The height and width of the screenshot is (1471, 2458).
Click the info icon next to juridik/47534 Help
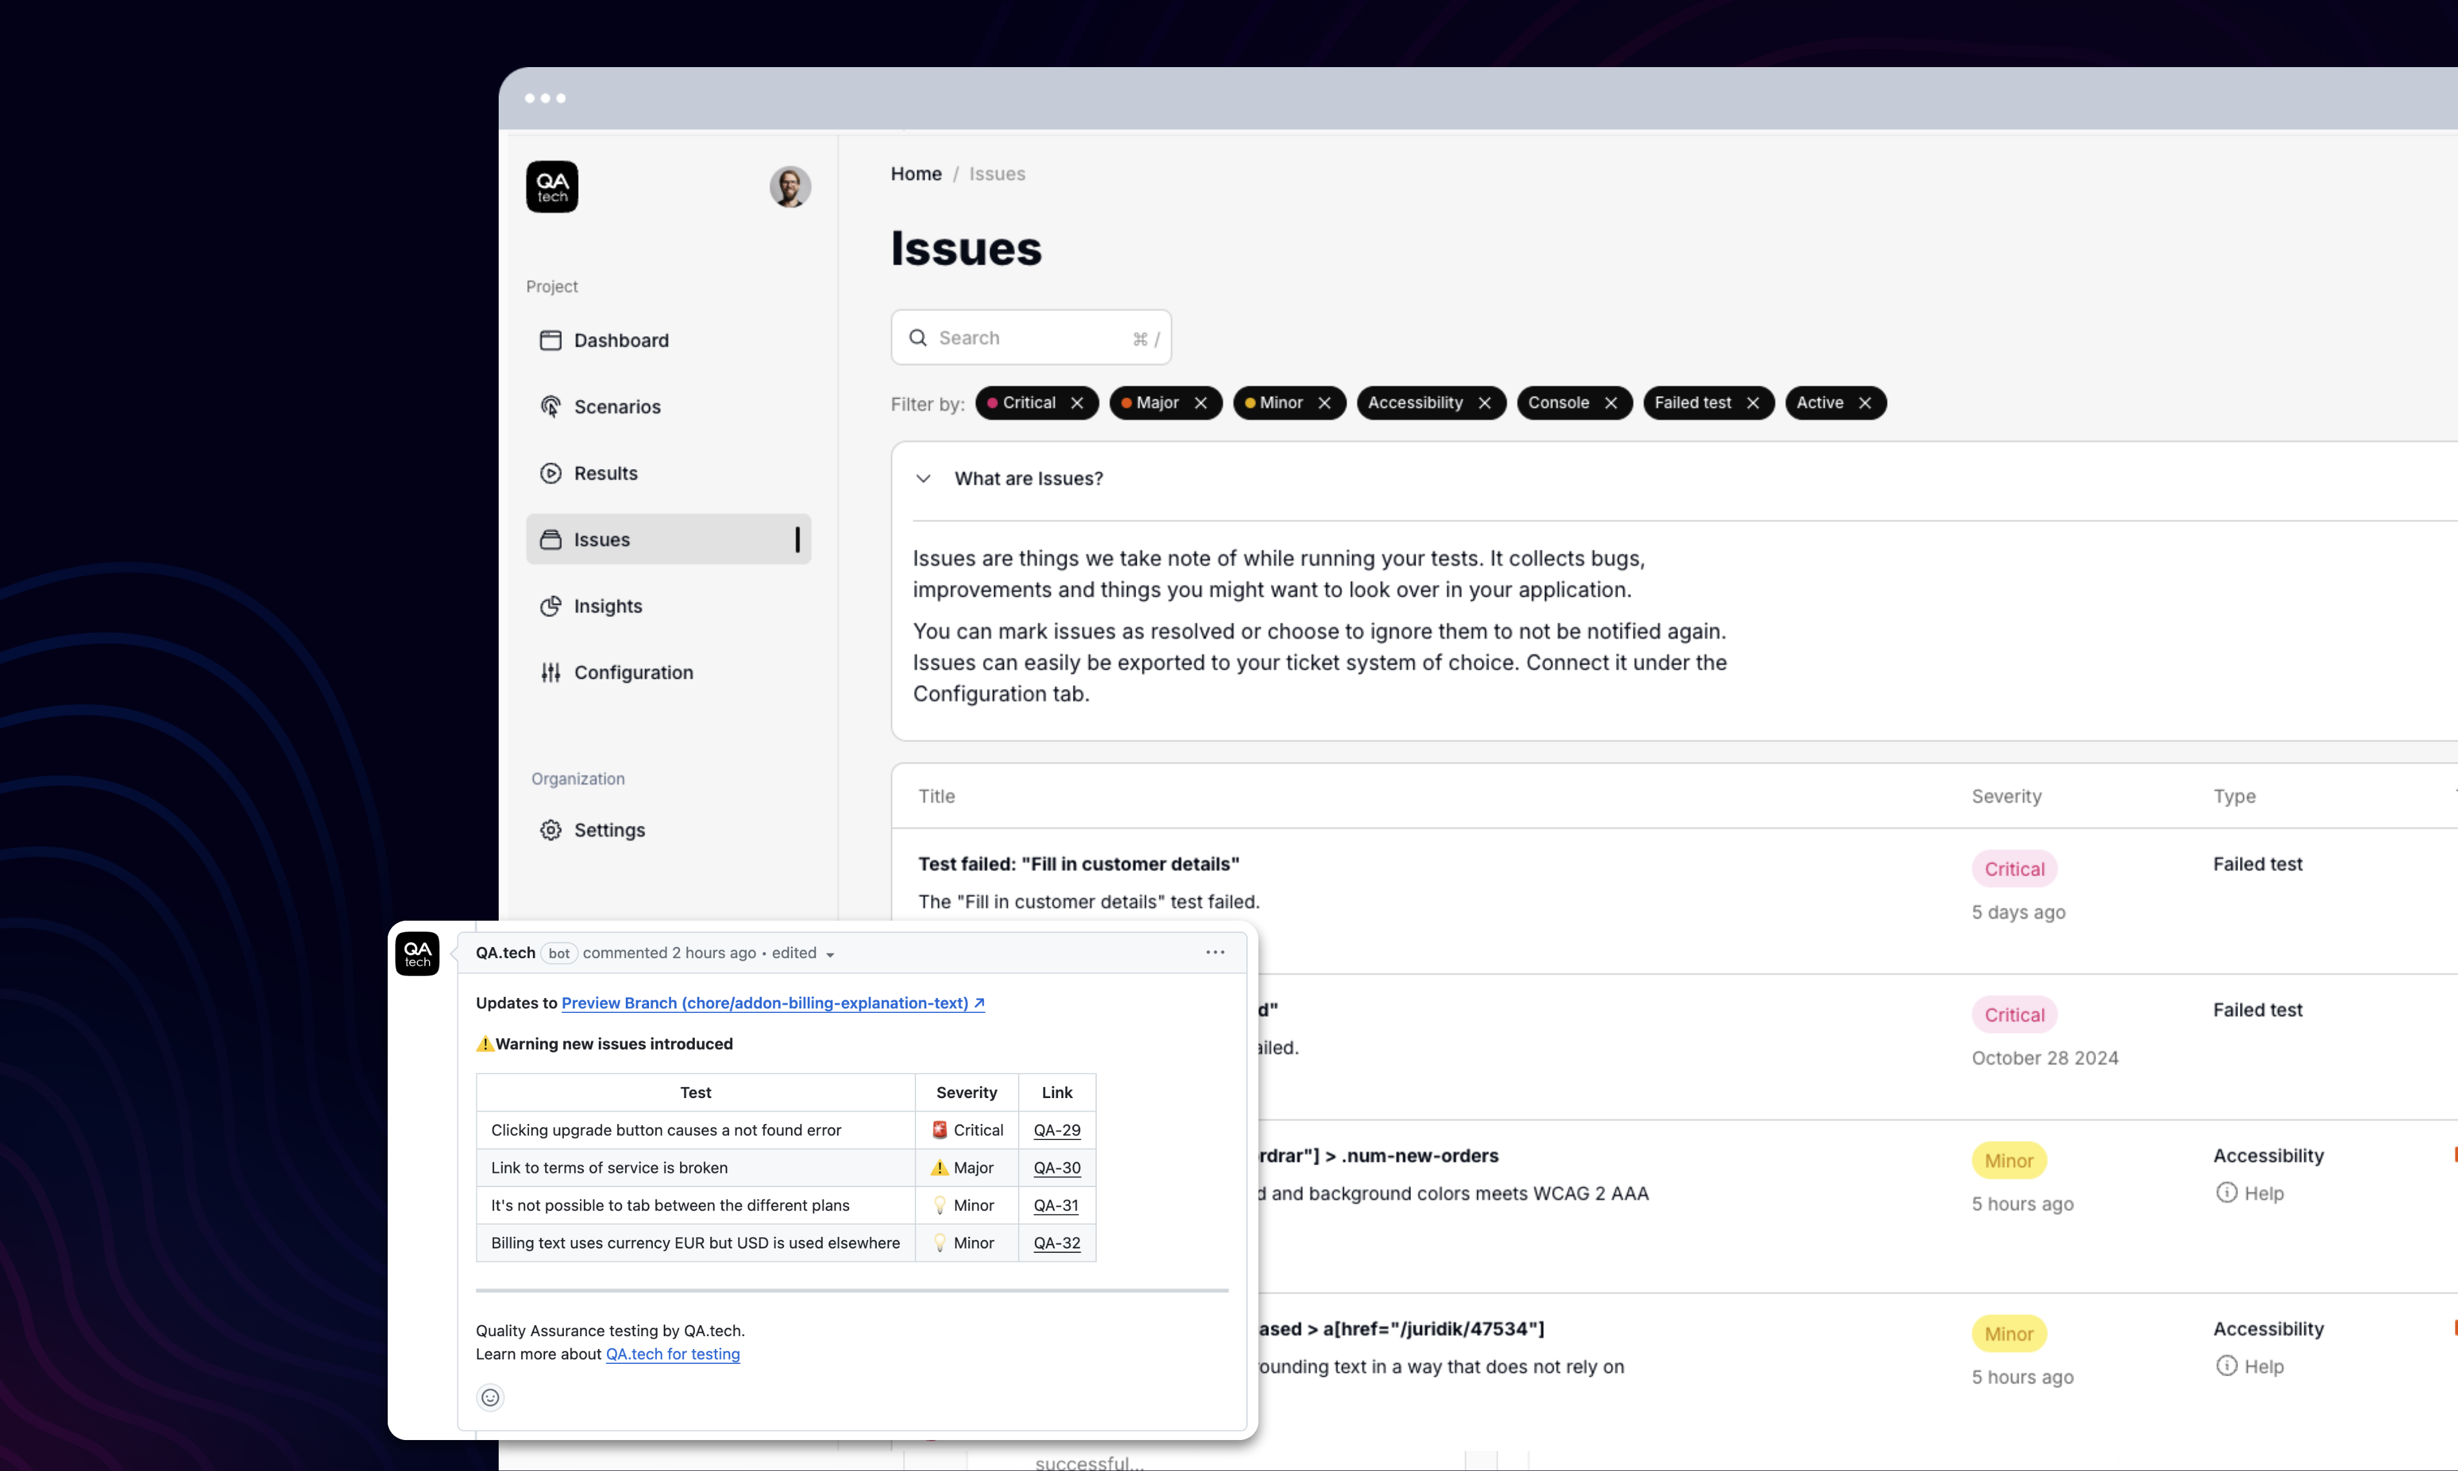[2226, 1366]
